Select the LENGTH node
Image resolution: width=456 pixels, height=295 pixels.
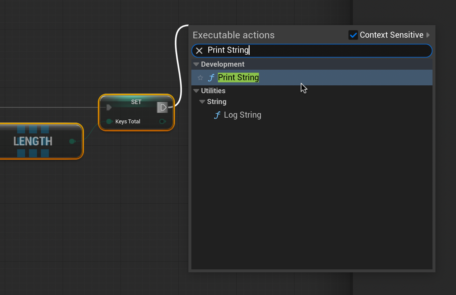pos(33,141)
